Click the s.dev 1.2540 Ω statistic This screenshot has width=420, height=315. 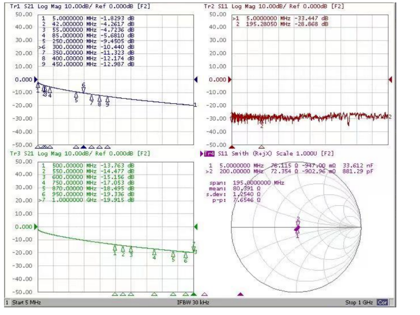(233, 194)
